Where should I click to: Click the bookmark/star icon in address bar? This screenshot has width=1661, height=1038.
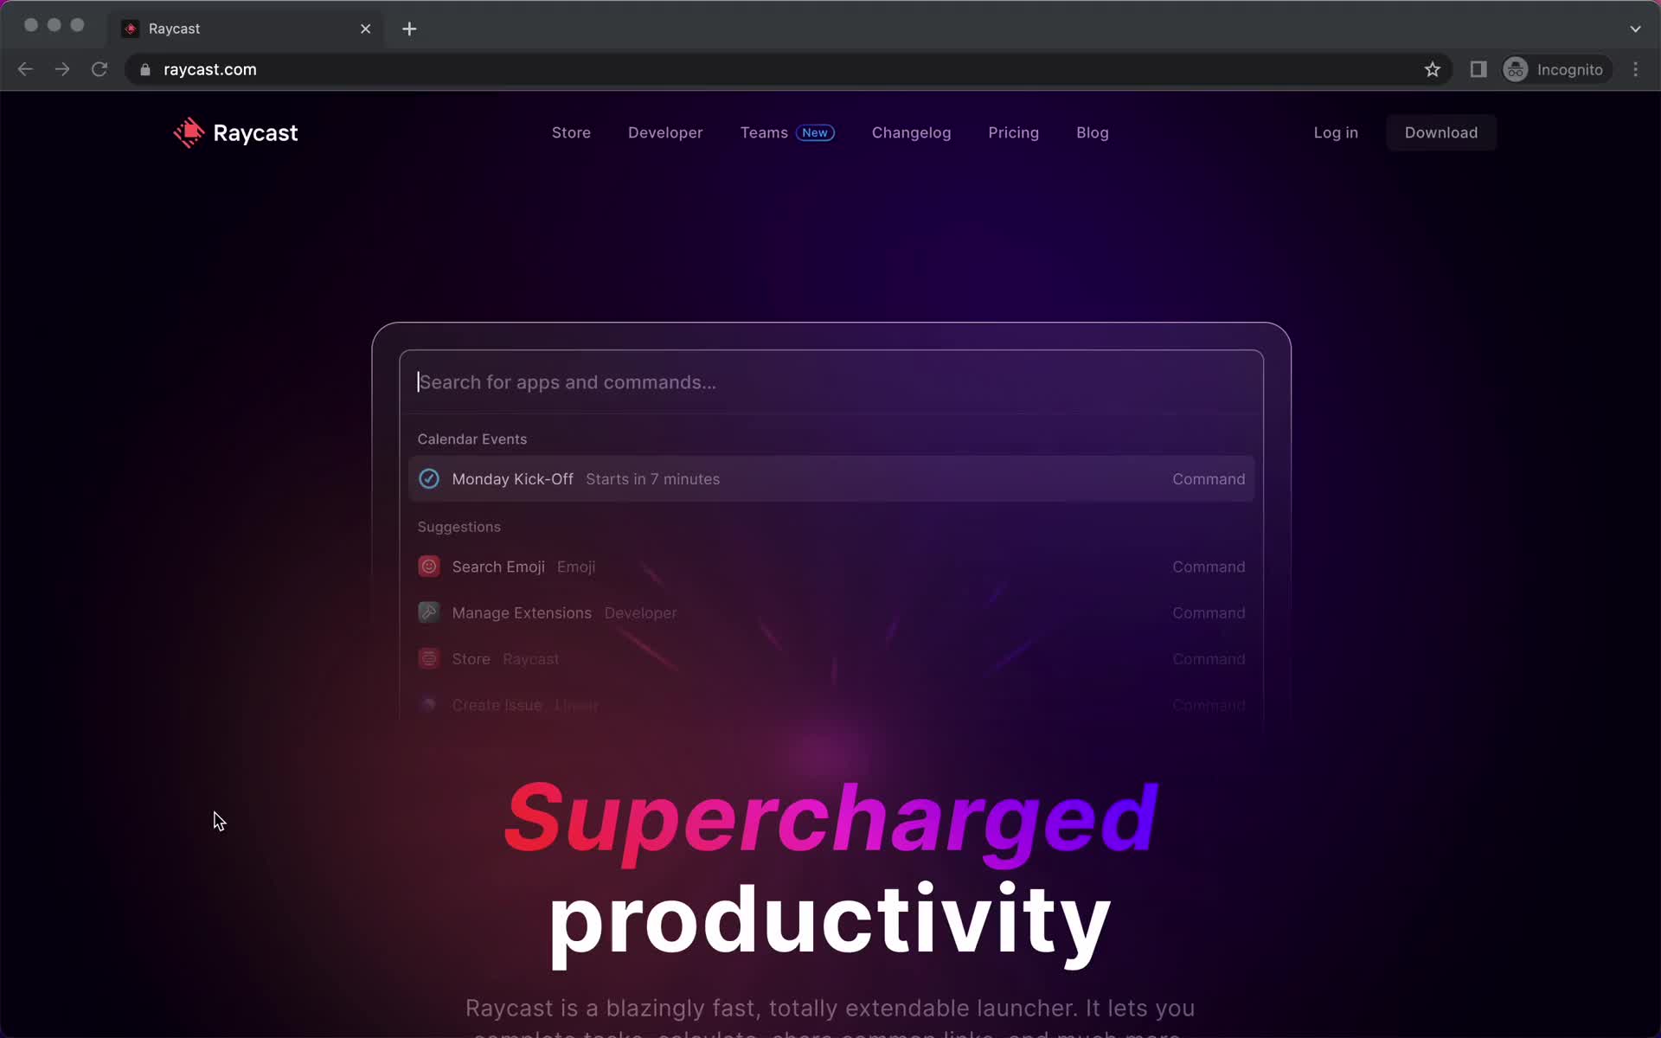[1433, 69]
